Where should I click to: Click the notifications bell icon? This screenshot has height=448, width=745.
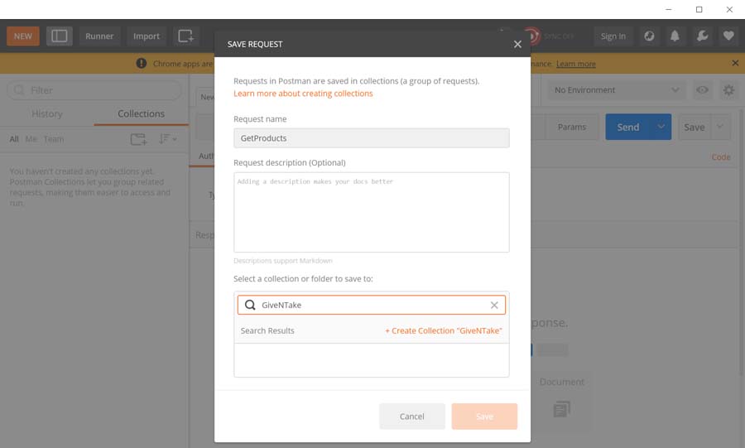tap(675, 36)
